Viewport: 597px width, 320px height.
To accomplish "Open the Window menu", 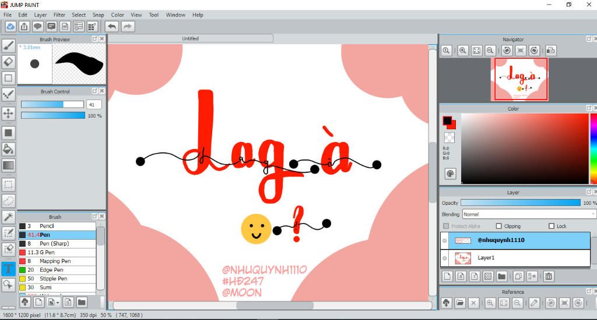I will click(x=175, y=15).
